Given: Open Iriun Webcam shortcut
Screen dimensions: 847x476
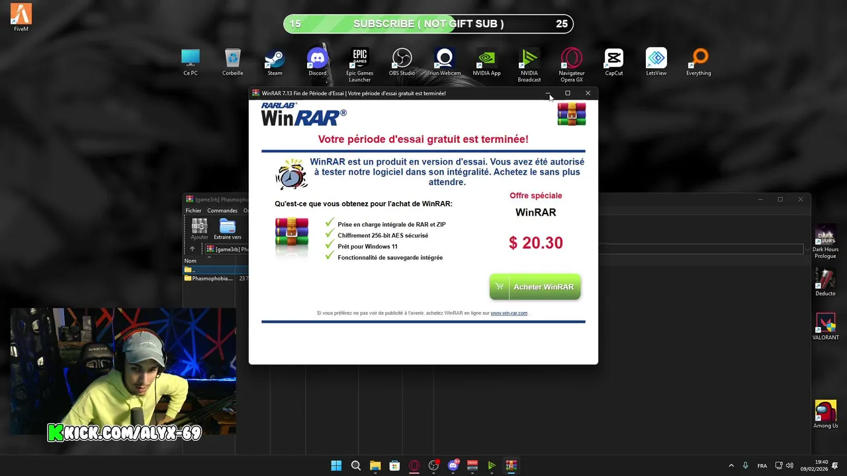Looking at the screenshot, I should tap(445, 62).
